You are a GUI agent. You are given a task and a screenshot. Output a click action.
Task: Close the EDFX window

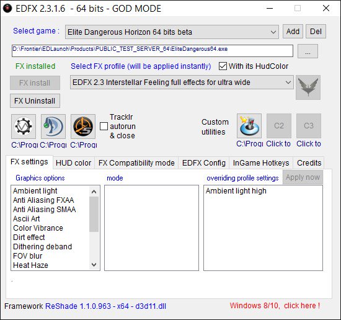(326, 9)
